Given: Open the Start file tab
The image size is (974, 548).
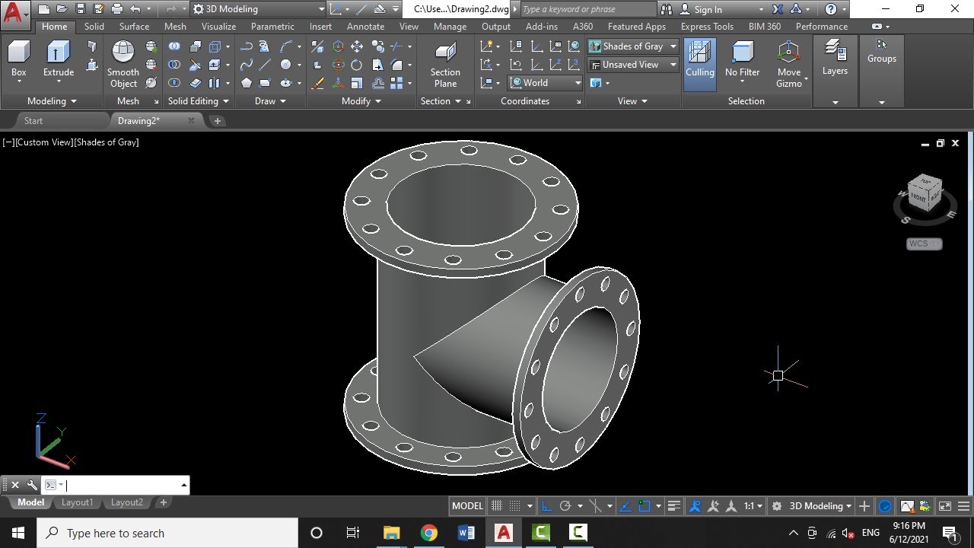Looking at the screenshot, I should tap(33, 120).
